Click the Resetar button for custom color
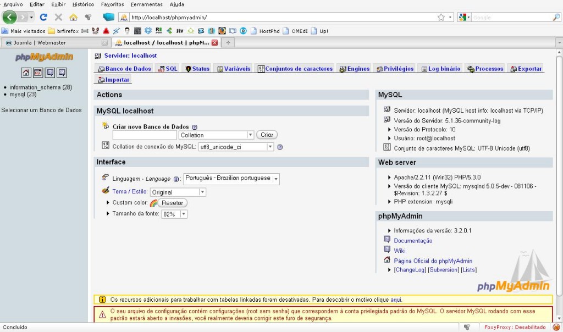Viewport: 563px width, 332px height. pyautogui.click(x=172, y=203)
